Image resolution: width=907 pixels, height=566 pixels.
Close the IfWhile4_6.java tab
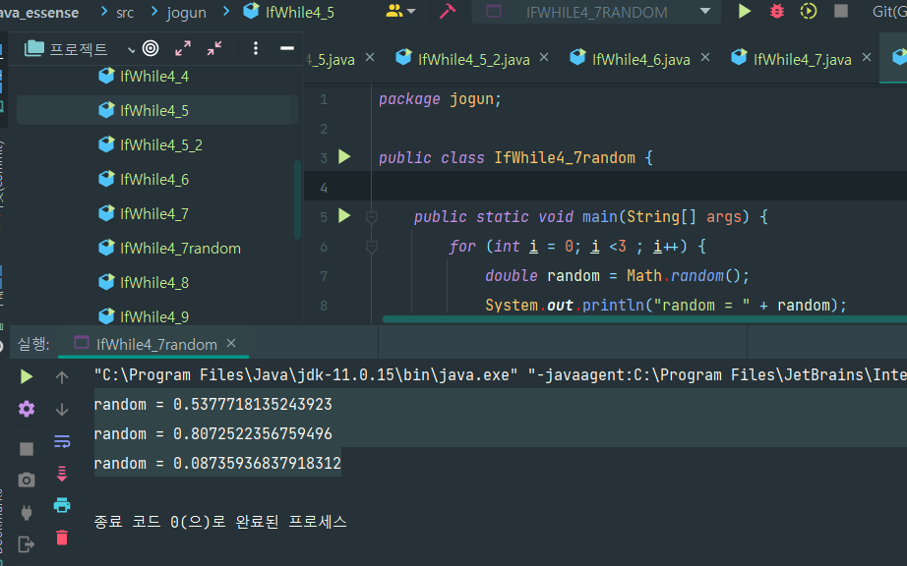705,58
